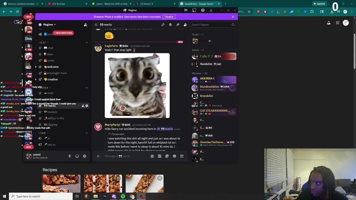Click the green Discord update download icon
Screen dimensions: 356x200
211,10
